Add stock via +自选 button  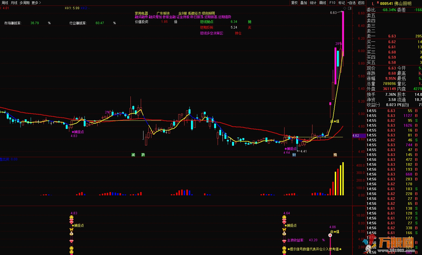(351, 3)
